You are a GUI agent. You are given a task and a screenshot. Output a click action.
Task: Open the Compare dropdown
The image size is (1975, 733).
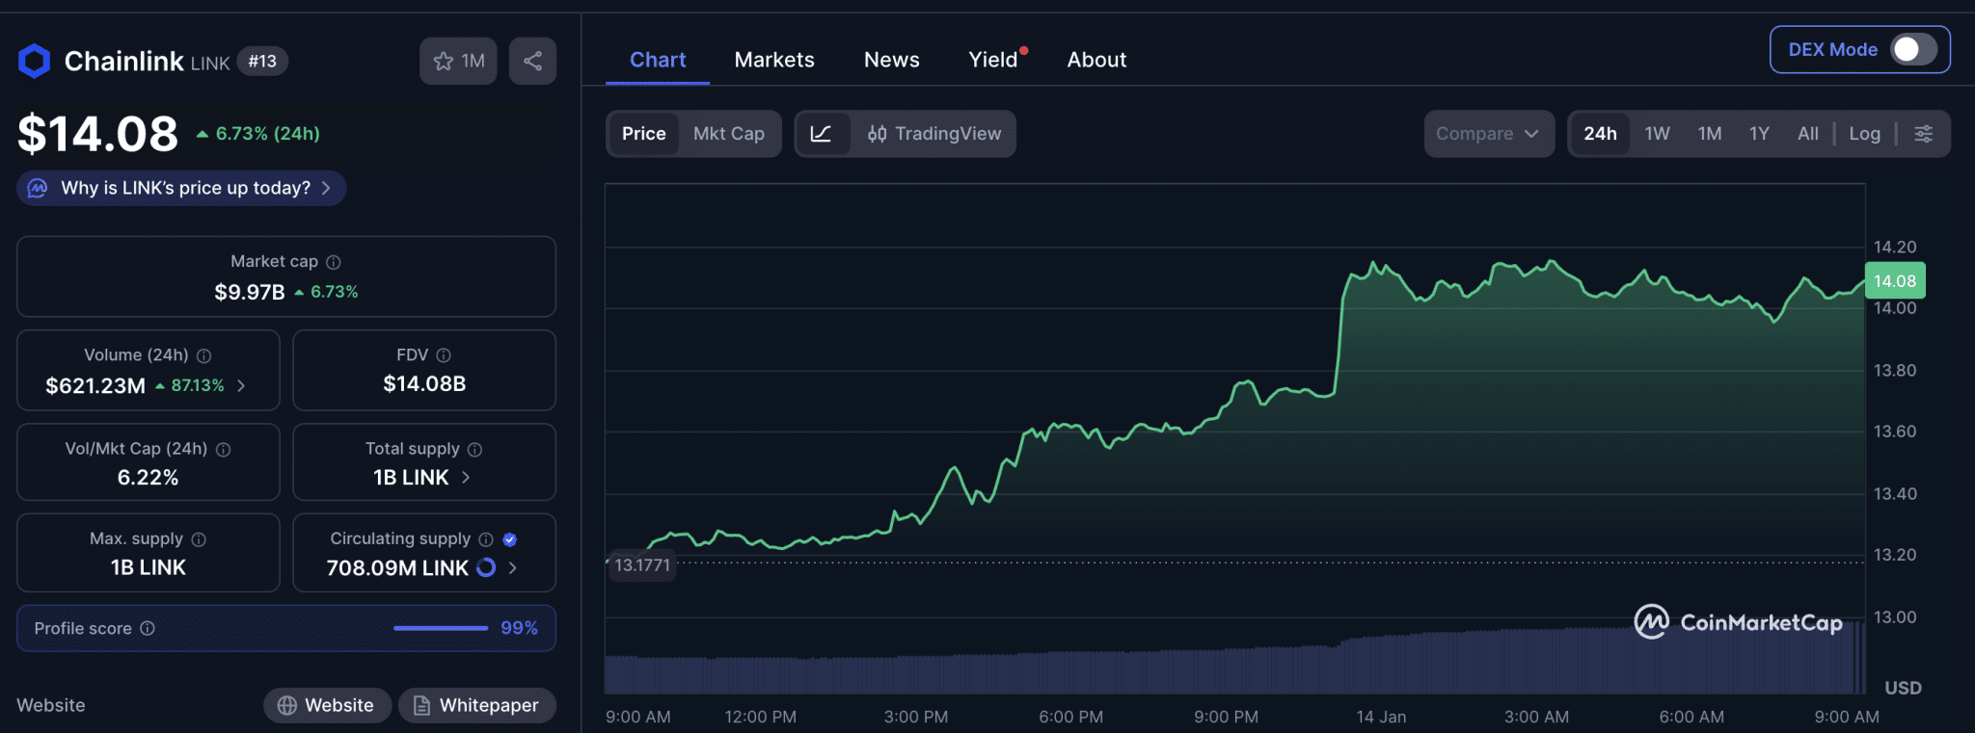coord(1488,134)
